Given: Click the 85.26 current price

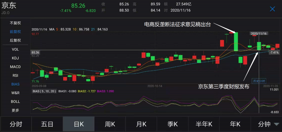Looking at the screenshot, I should (78, 5).
